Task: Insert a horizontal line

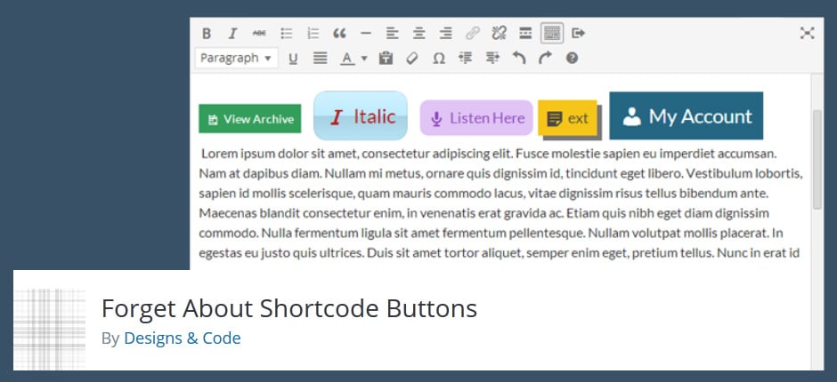Action: 366,34
